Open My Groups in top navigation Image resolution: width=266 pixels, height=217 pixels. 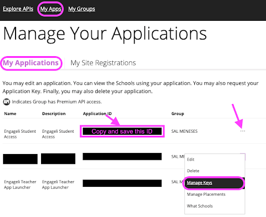(82, 9)
